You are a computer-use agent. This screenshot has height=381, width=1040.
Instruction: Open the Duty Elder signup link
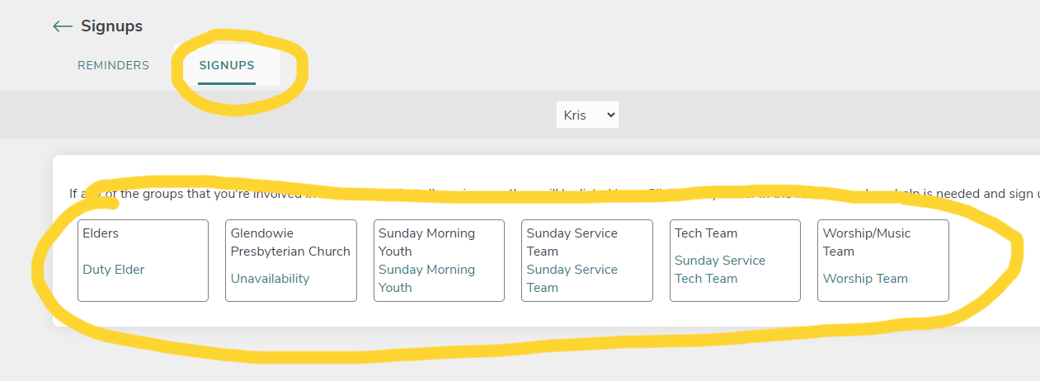coord(114,270)
